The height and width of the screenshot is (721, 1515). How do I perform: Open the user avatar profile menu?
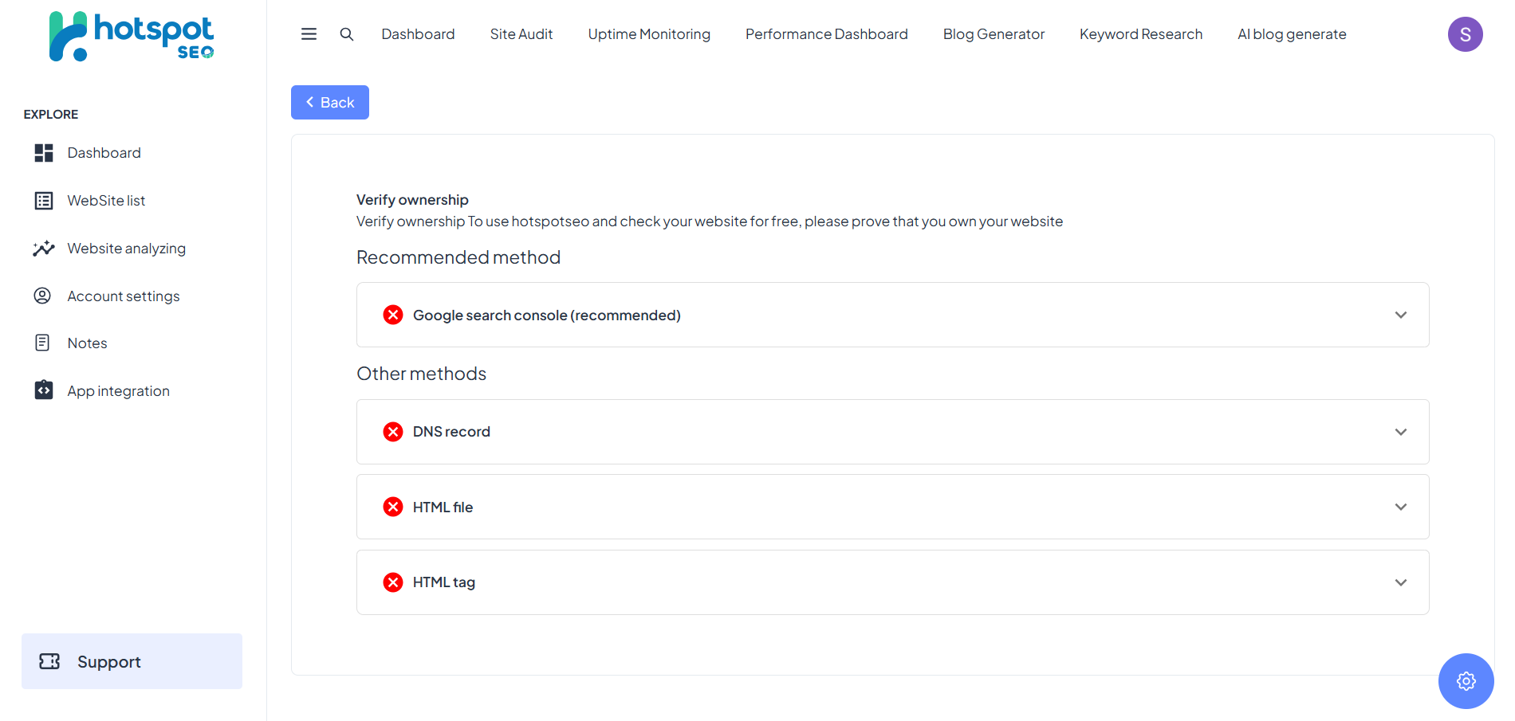pyautogui.click(x=1465, y=34)
